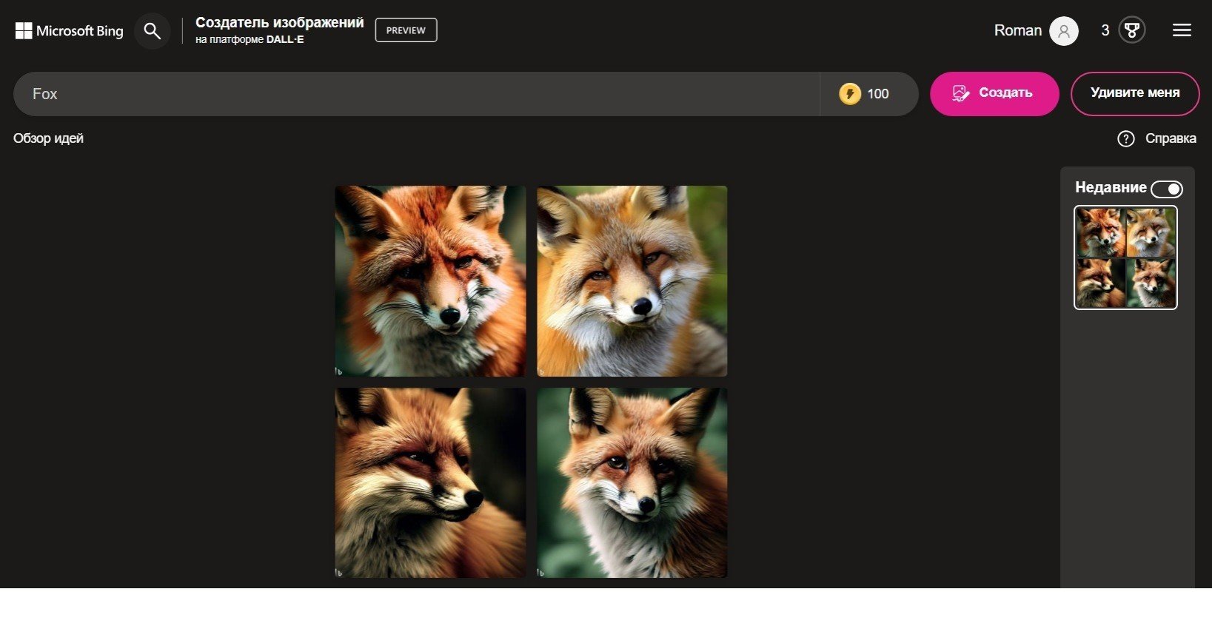Open the Обзор идей link
This screenshot has width=1212, height=643.
[x=48, y=138]
